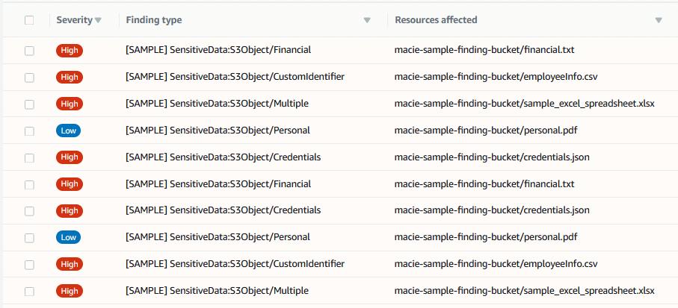
Task: Click the High badge on the last spreadsheet.xlsx row
Action: click(70, 291)
